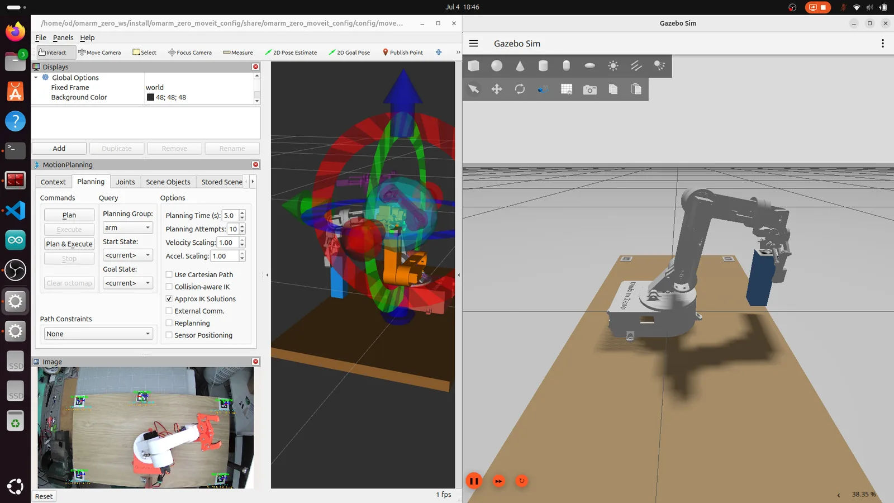Open the Goal State dropdown
Screen dimensions: 894x503
[x=127, y=283]
